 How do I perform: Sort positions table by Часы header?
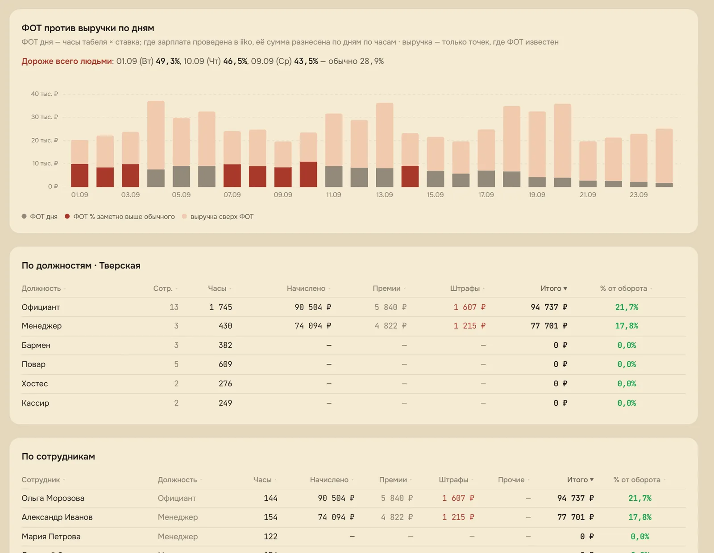pos(220,289)
